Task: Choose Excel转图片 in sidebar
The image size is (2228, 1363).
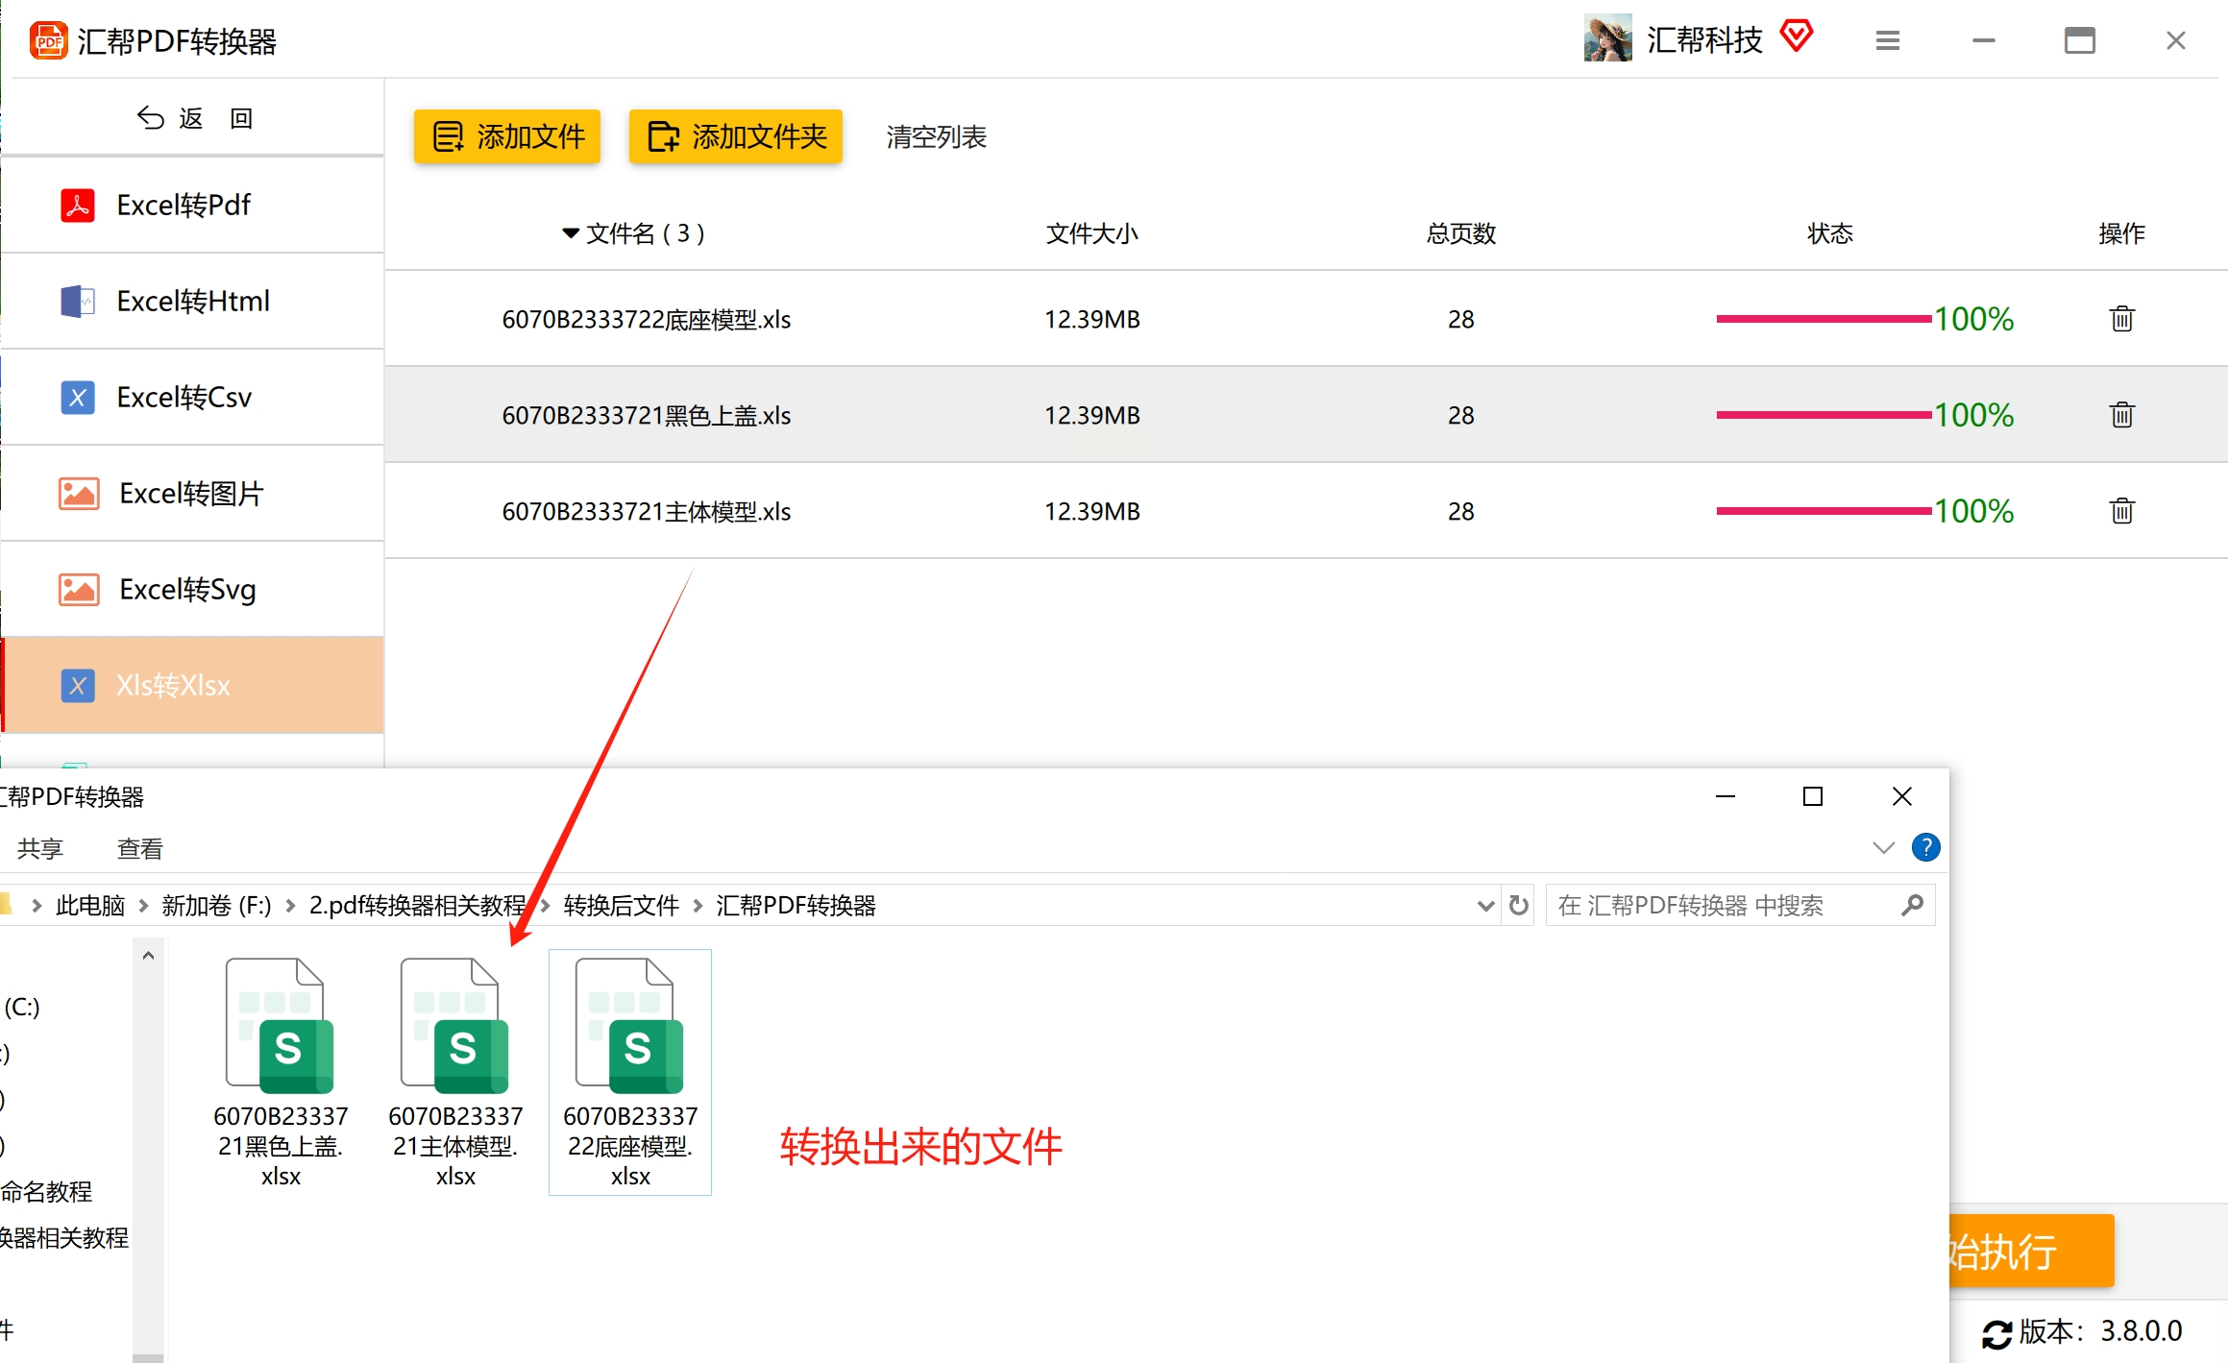Action: pyautogui.click(x=192, y=493)
